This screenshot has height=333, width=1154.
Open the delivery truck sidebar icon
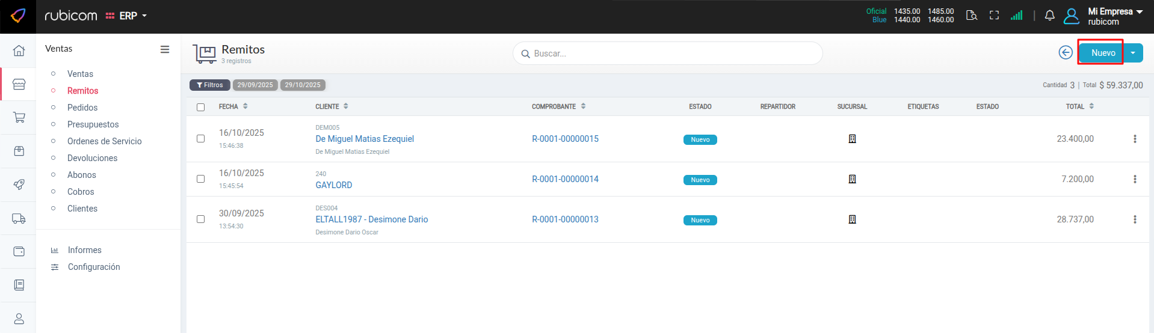click(x=19, y=219)
